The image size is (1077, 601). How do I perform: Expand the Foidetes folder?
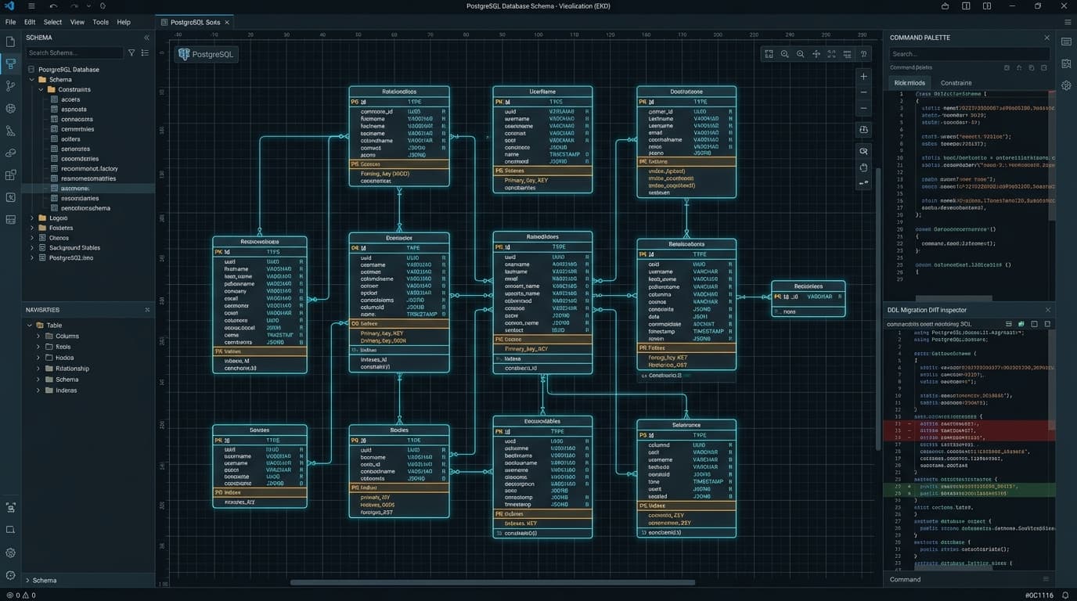tap(33, 229)
